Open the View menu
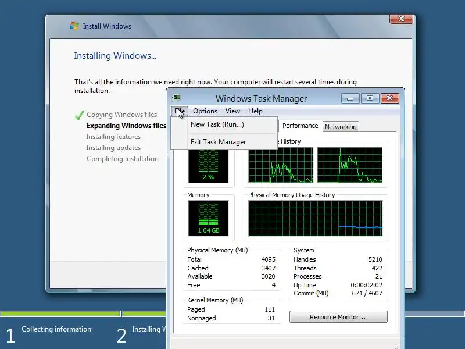This screenshot has width=465, height=349. tap(233, 111)
